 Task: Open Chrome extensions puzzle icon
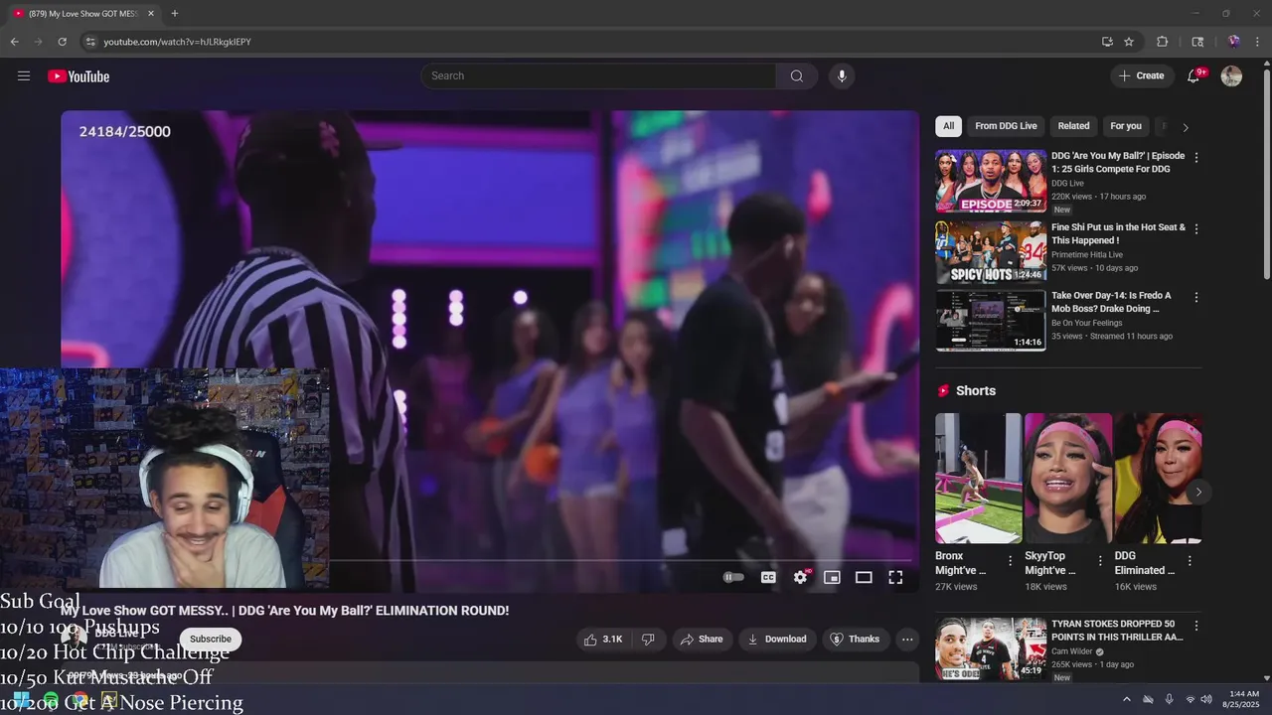click(x=1162, y=42)
